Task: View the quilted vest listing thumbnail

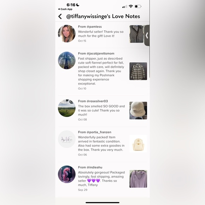Action: click(137, 34)
